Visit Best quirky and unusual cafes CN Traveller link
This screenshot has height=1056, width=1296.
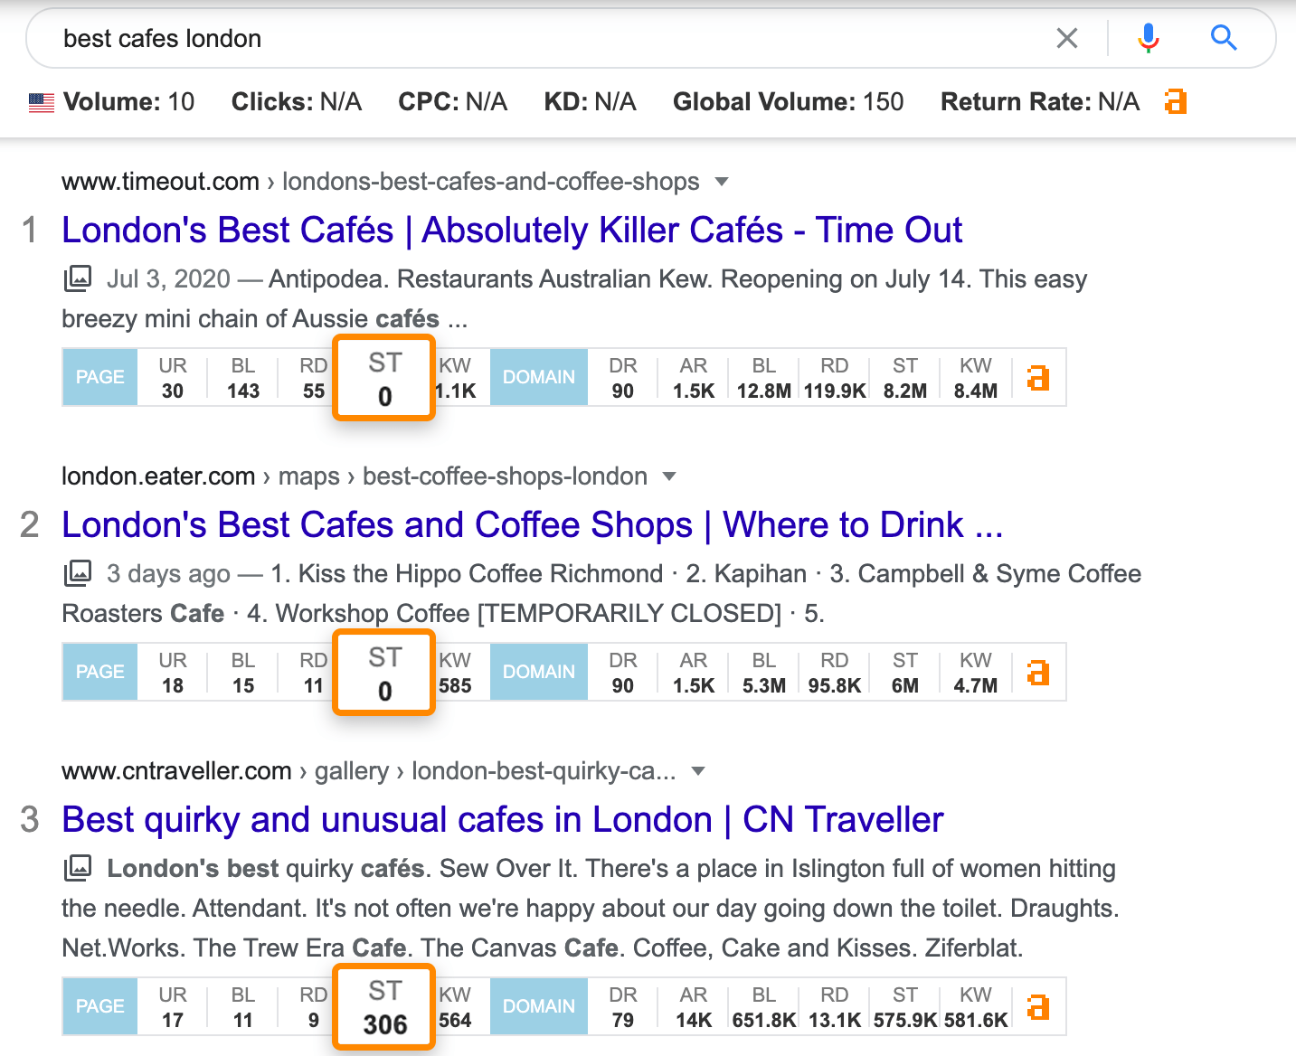pyautogui.click(x=502, y=820)
